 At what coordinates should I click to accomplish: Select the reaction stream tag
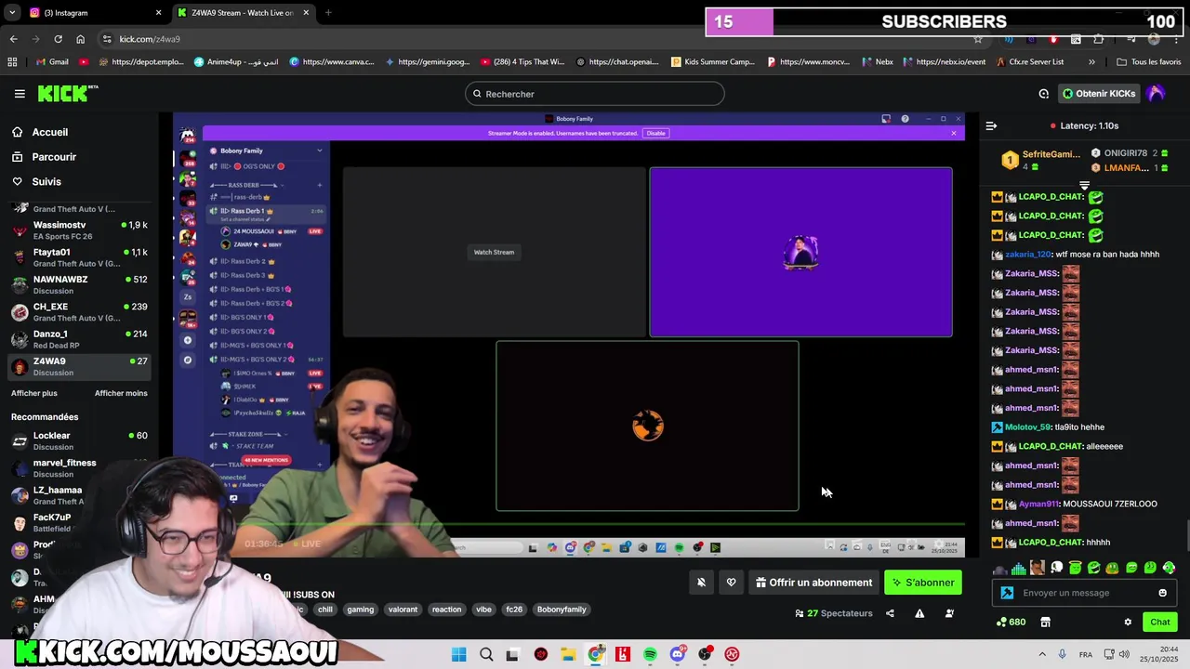tap(446, 610)
